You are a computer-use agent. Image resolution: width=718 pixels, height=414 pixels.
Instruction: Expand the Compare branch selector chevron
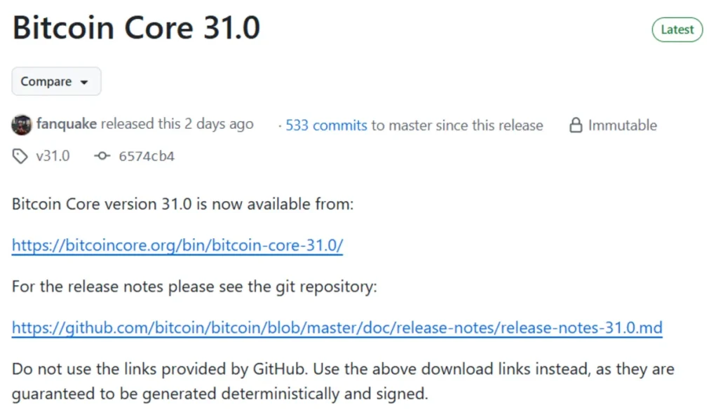click(85, 81)
